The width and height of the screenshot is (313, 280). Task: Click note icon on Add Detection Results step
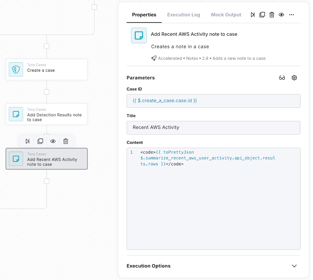point(16,114)
